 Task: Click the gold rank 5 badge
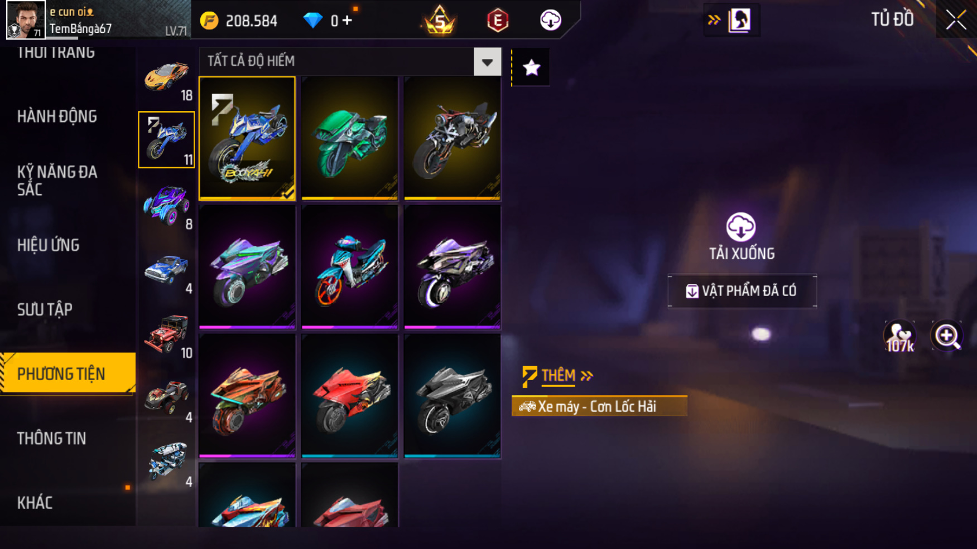pyautogui.click(x=440, y=21)
